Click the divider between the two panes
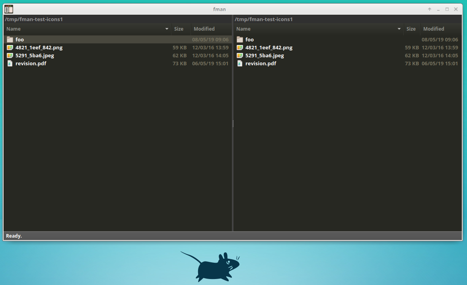 233,123
